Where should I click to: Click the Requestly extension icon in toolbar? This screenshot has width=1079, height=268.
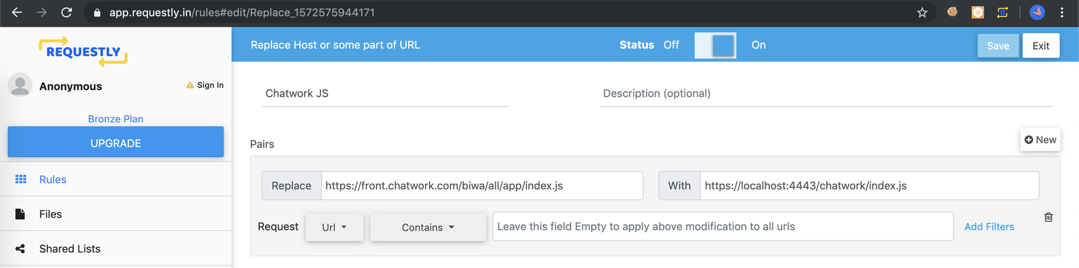tap(1002, 12)
